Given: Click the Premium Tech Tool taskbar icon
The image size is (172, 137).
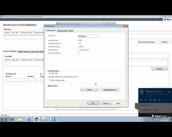Looking at the screenshot, I should (37, 120).
